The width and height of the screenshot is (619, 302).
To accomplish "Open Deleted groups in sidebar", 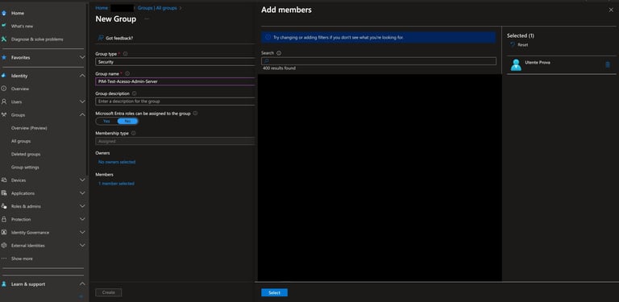I will (x=26, y=154).
